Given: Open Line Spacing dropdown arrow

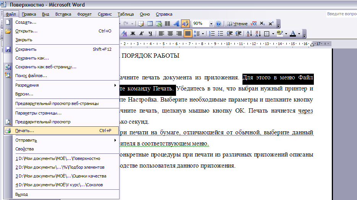Looking at the screenshot, I should click(x=203, y=34).
